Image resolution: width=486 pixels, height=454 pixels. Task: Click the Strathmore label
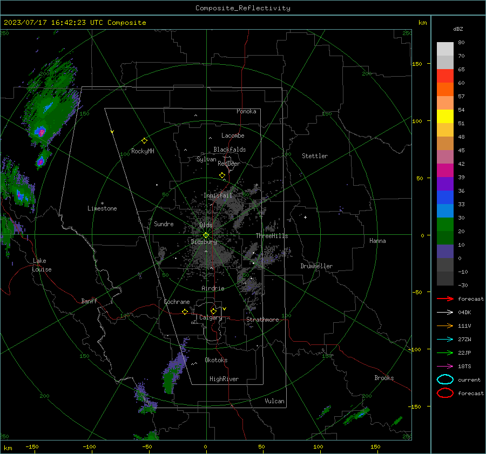(262, 320)
